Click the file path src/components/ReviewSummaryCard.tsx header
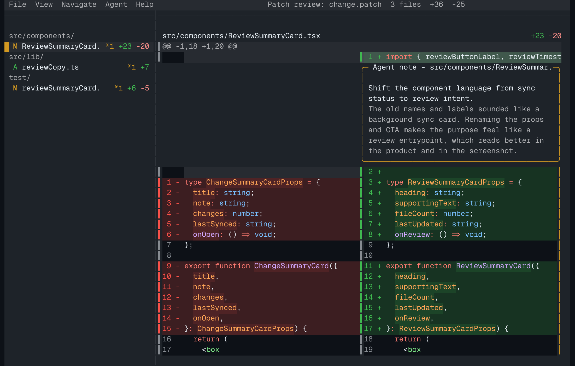575x366 pixels. tap(241, 36)
